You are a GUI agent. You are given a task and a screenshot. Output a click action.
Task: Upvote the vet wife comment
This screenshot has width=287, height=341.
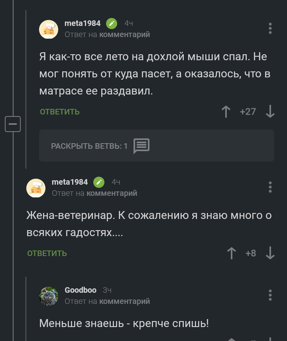tap(232, 253)
